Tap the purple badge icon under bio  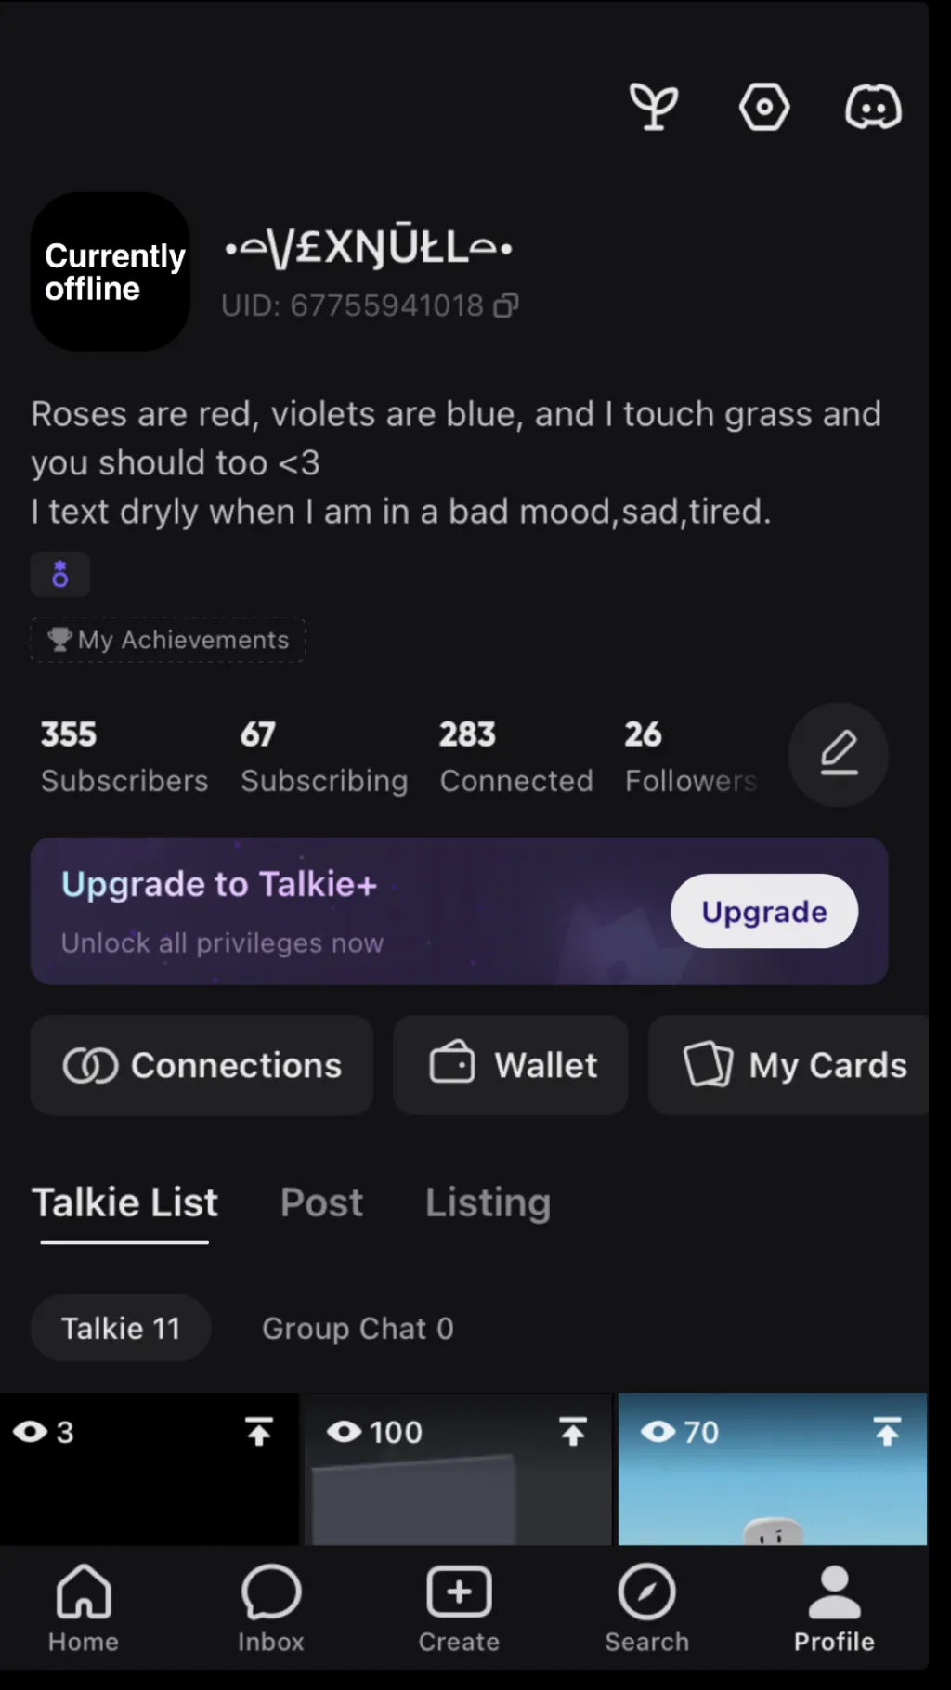[60, 575]
